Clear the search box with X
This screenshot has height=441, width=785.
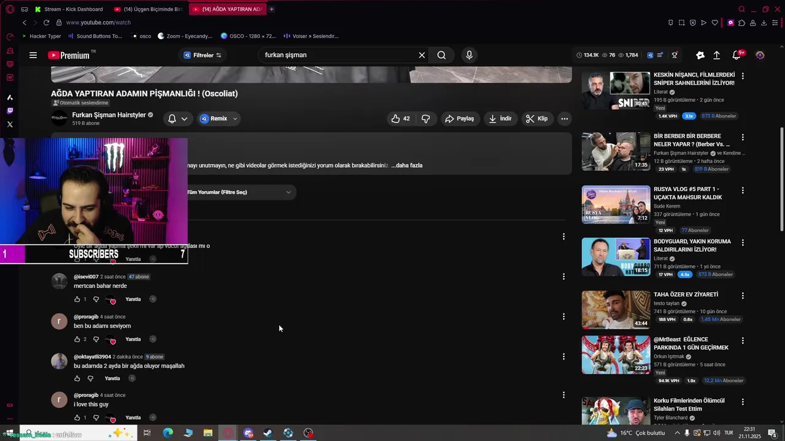pyautogui.click(x=422, y=55)
